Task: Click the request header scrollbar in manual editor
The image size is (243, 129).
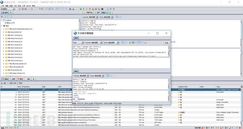Action: click(x=169, y=51)
